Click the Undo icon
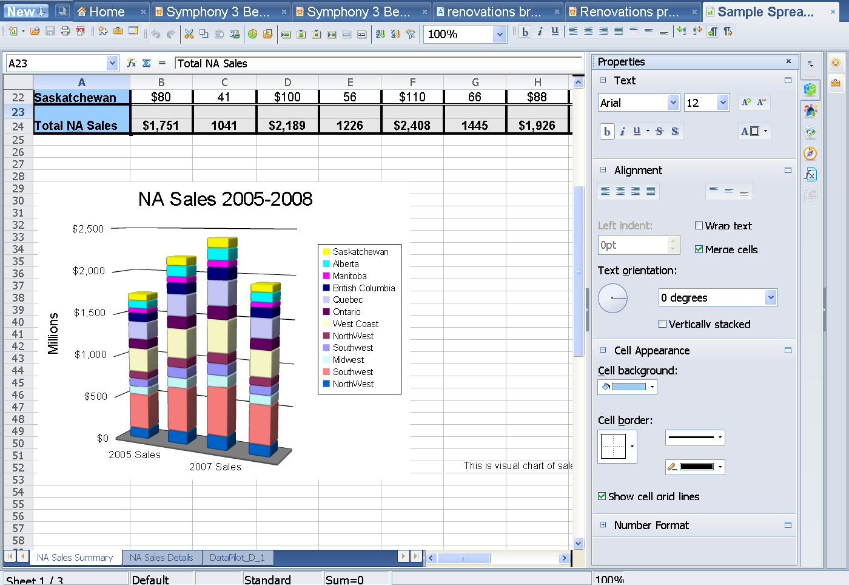Viewport: 849px width, 585px height. click(x=156, y=35)
